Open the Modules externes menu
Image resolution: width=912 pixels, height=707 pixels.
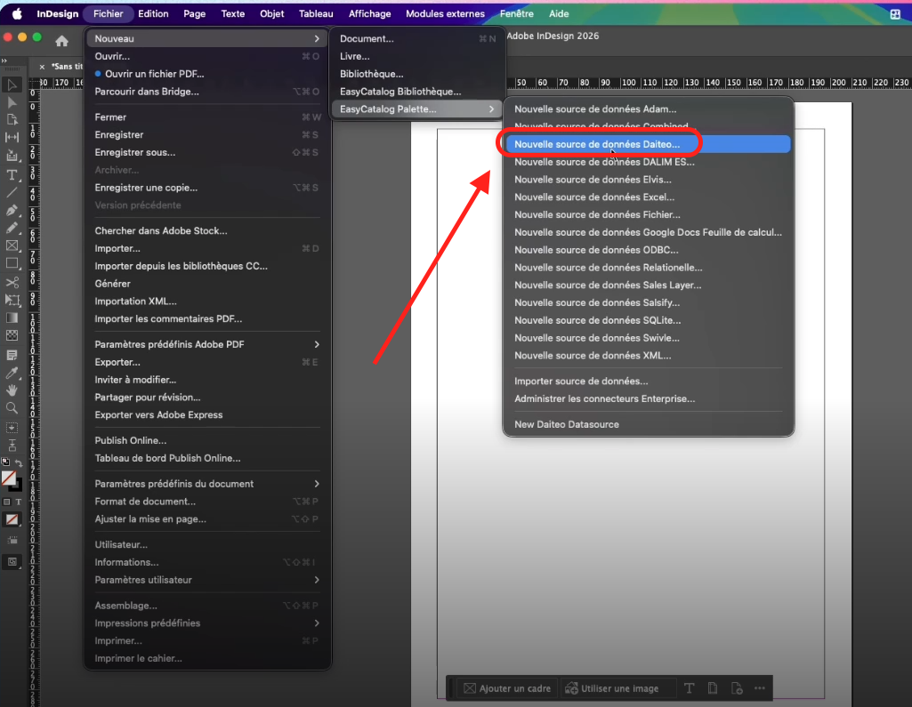coord(445,13)
